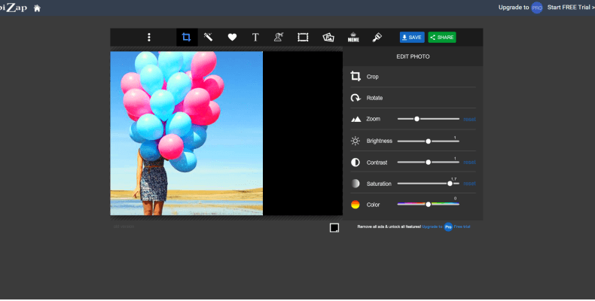Screen dimensions: 595x301
Task: Click the fullscreen square icon below canvas
Action: pos(334,228)
